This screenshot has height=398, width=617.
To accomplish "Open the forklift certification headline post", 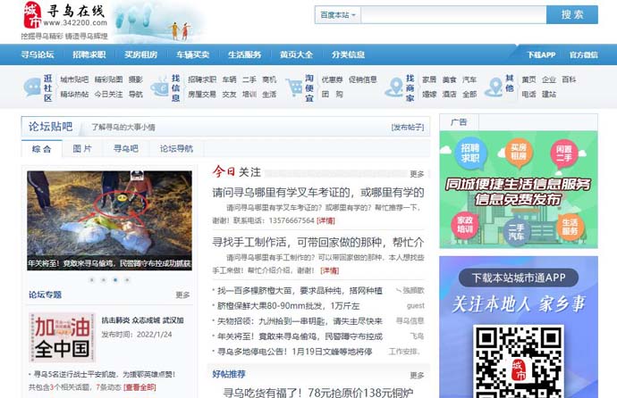I will point(318,193).
